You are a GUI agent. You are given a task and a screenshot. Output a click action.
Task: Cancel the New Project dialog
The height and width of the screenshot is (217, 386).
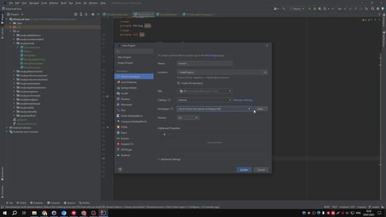261,170
